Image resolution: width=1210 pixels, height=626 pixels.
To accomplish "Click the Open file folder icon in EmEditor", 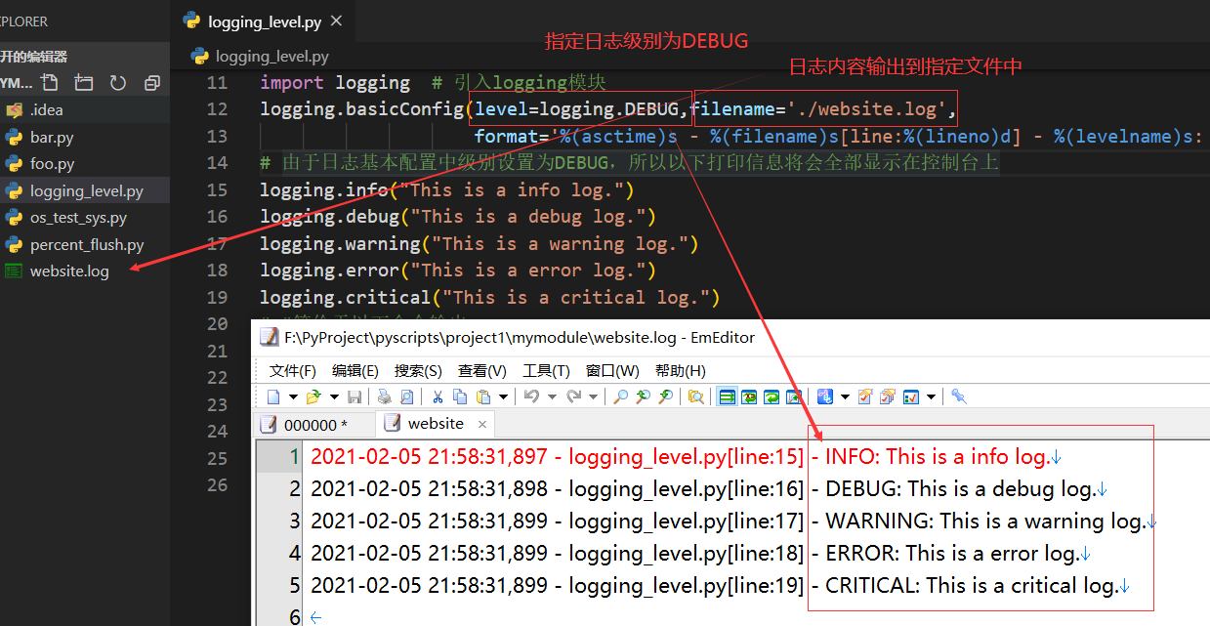I will click(313, 396).
